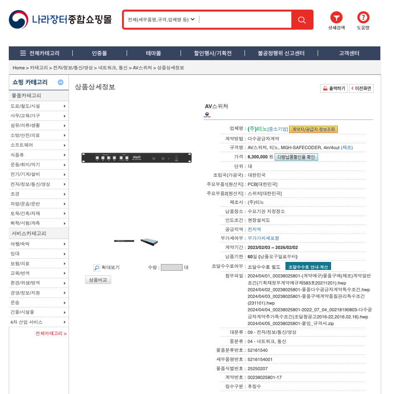Open 테마몰 menu
The height and width of the screenshot is (394, 400).
pos(153,53)
